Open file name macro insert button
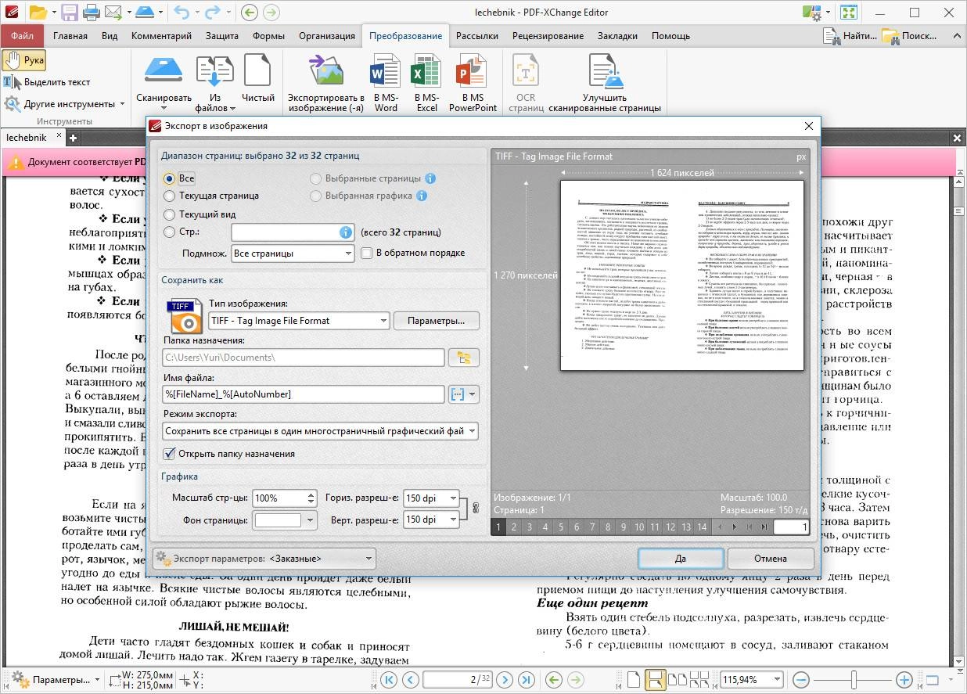The width and height of the screenshot is (967, 694). point(463,394)
